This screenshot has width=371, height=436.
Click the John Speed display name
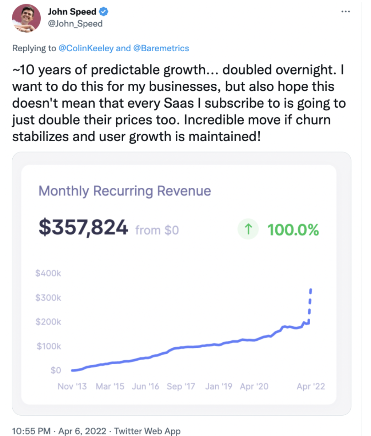[72, 12]
